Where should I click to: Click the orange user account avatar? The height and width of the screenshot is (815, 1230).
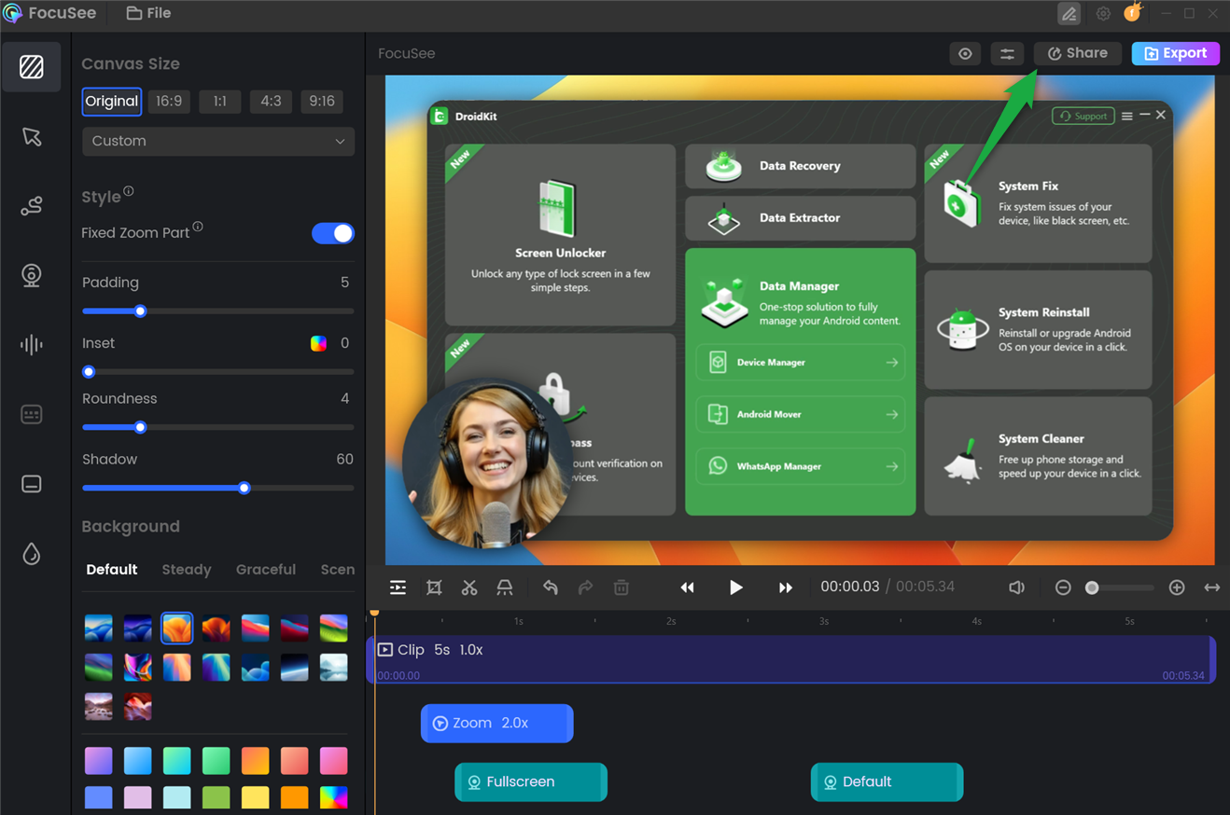tap(1134, 13)
